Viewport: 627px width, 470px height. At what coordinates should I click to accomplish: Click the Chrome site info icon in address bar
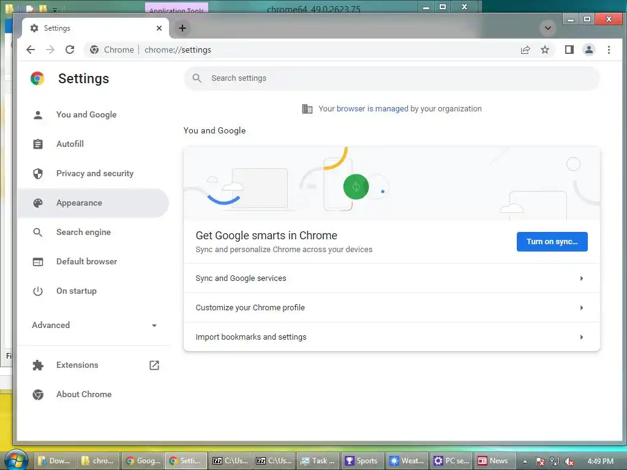pos(94,50)
